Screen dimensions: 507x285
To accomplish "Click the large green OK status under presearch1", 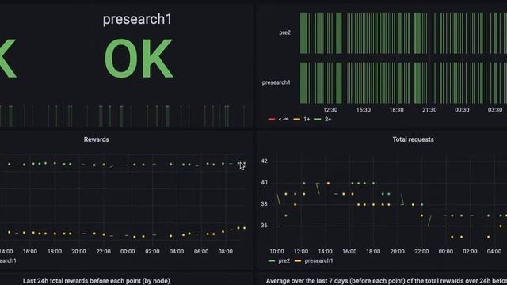I will (139, 59).
